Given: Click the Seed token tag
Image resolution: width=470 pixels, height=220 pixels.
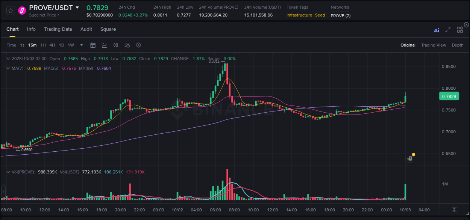Looking at the screenshot, I should pyautogui.click(x=320, y=15).
